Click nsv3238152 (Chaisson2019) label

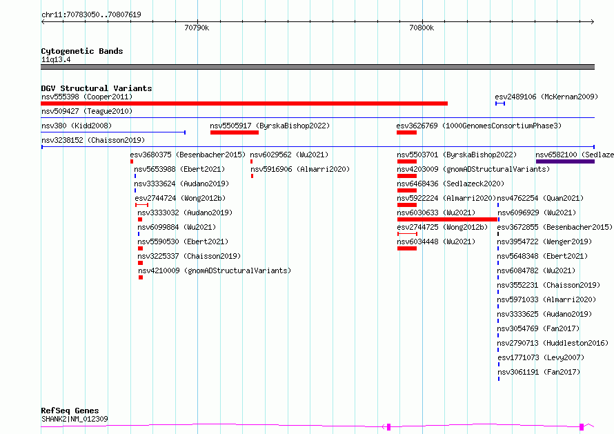(x=93, y=140)
